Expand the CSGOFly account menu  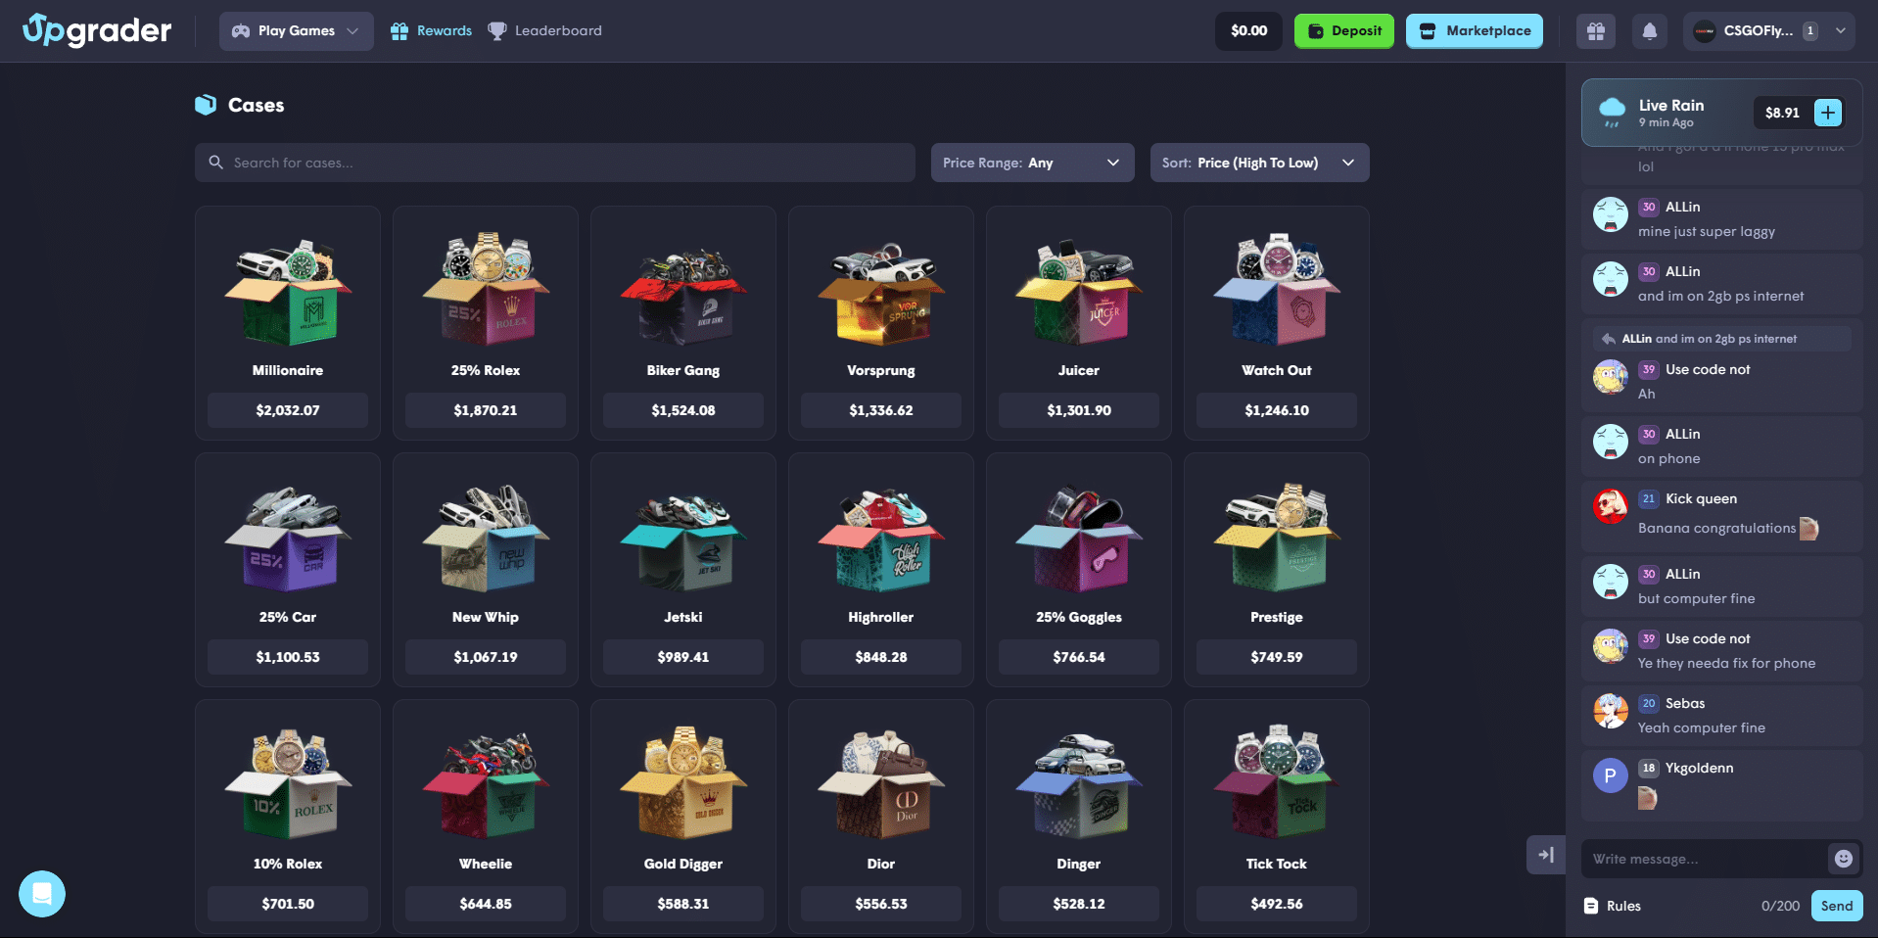[1768, 31]
